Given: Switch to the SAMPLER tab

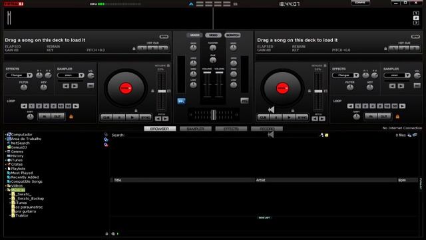Looking at the screenshot, I should coord(196,129).
